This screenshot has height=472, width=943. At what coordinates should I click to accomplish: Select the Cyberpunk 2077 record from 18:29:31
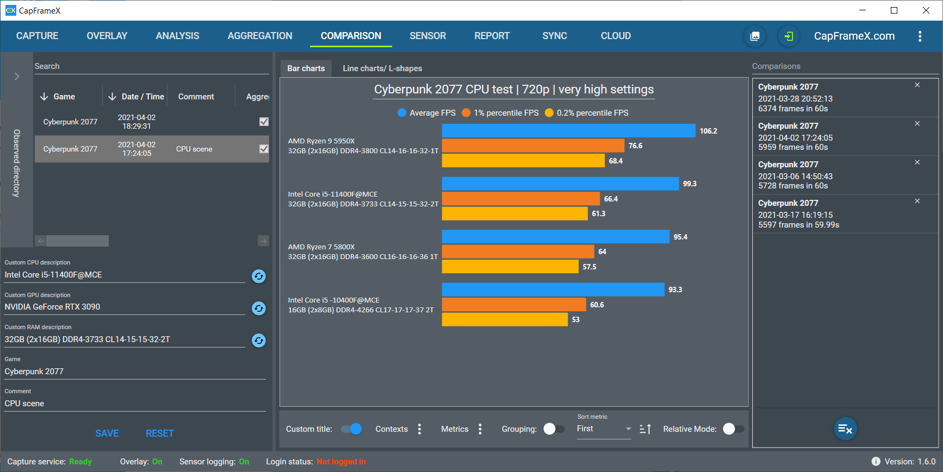(x=152, y=122)
